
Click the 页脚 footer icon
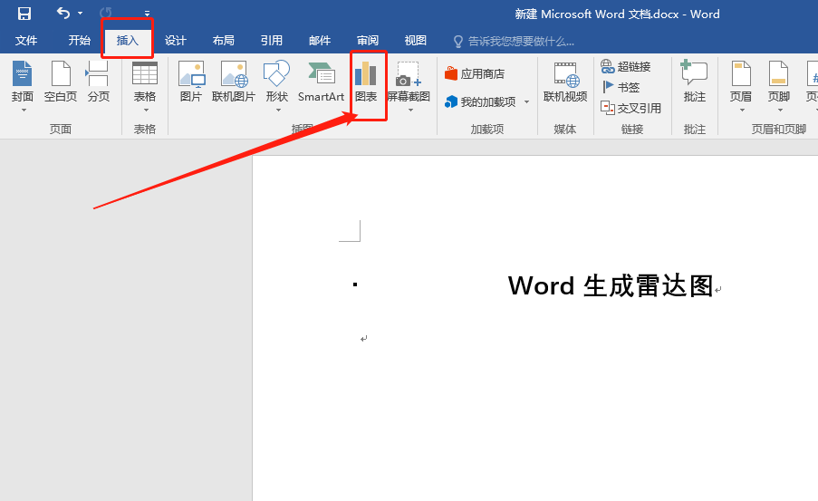point(778,73)
